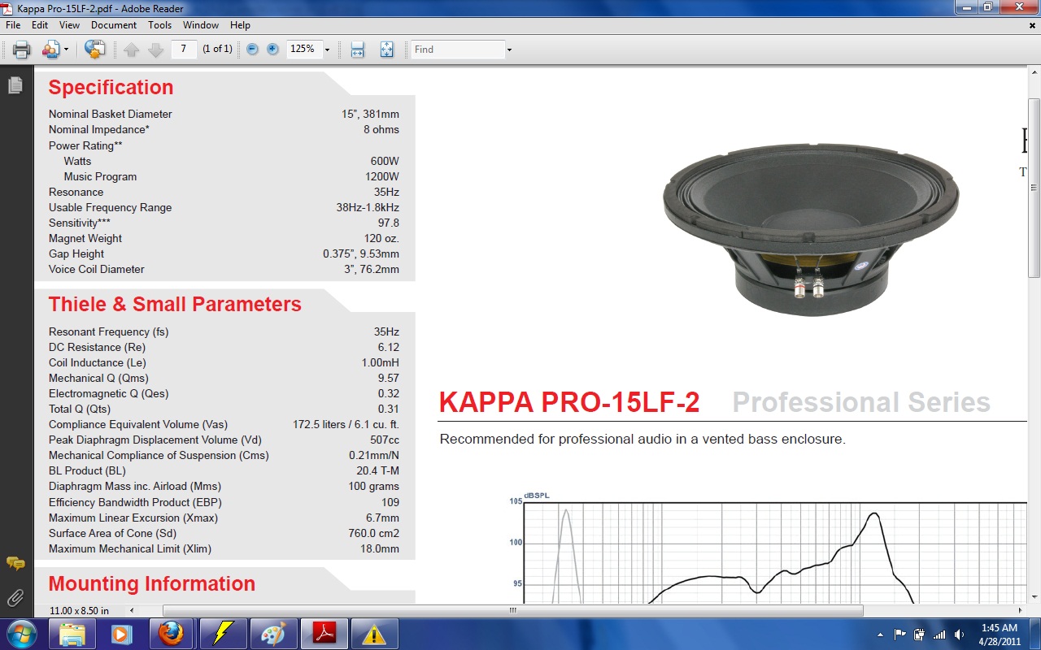Click the Mounting Information heading
The image size is (1041, 650).
click(x=152, y=583)
